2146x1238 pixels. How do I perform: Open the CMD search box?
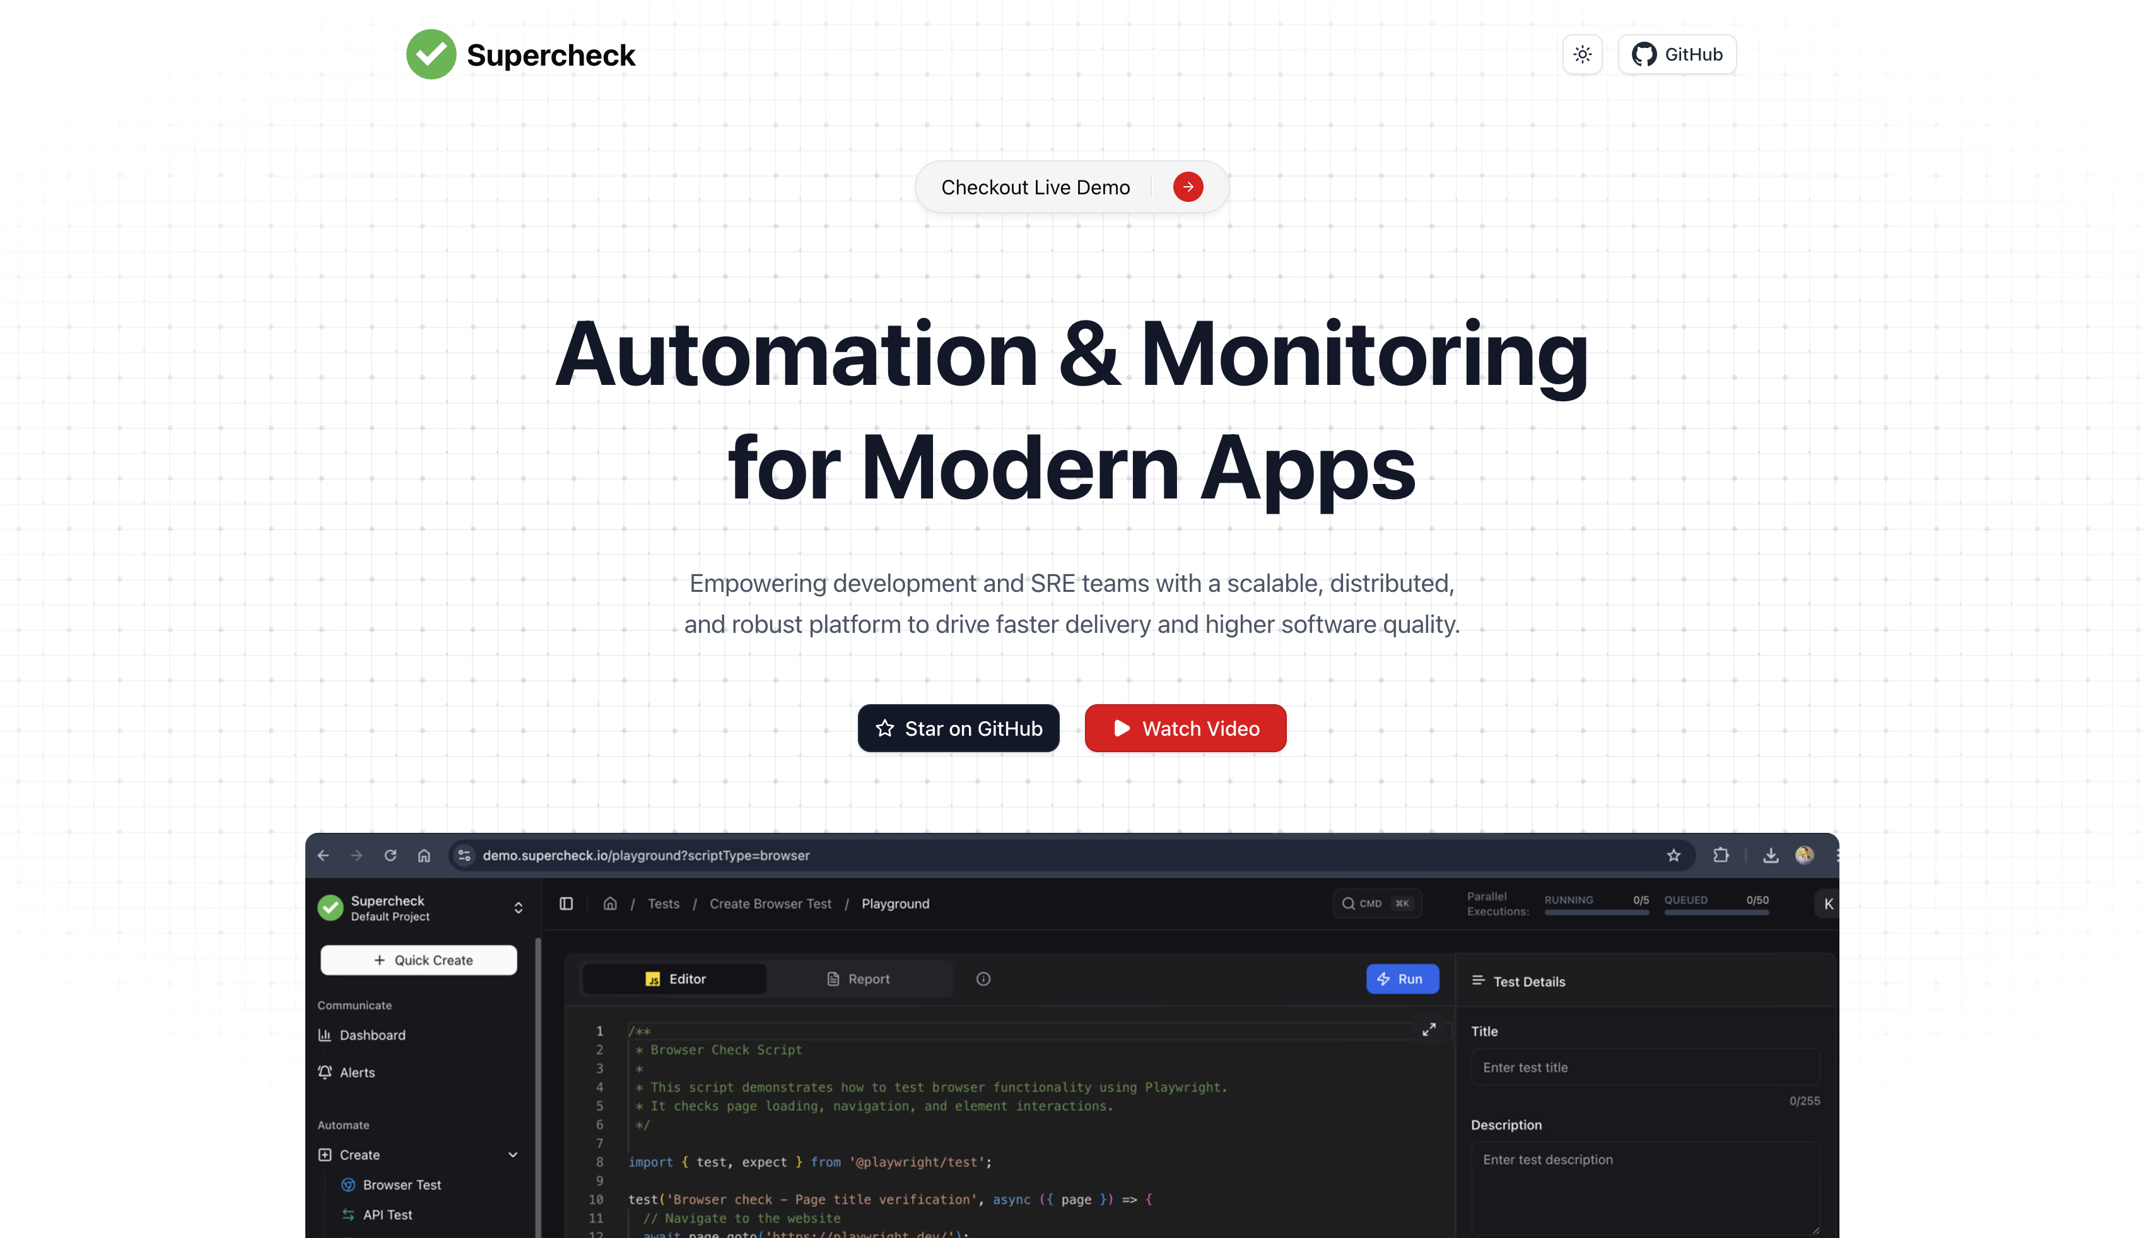1376,904
